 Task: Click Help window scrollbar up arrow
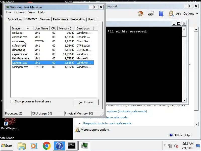coord(196,29)
